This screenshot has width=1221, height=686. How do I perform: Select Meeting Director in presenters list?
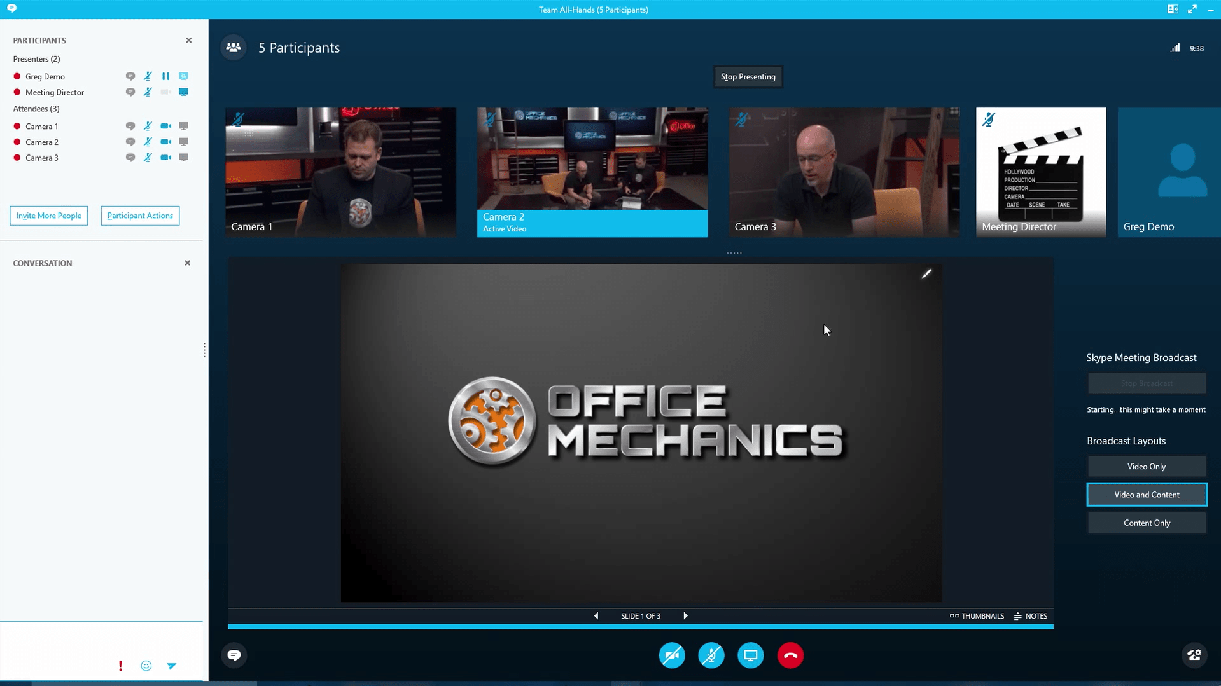point(54,92)
